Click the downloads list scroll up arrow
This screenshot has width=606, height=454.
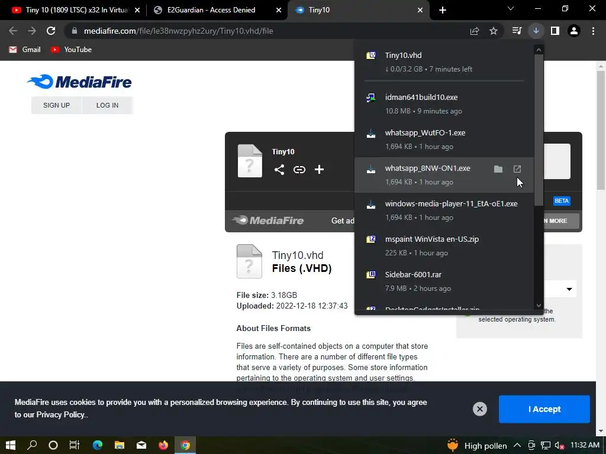tap(539, 50)
